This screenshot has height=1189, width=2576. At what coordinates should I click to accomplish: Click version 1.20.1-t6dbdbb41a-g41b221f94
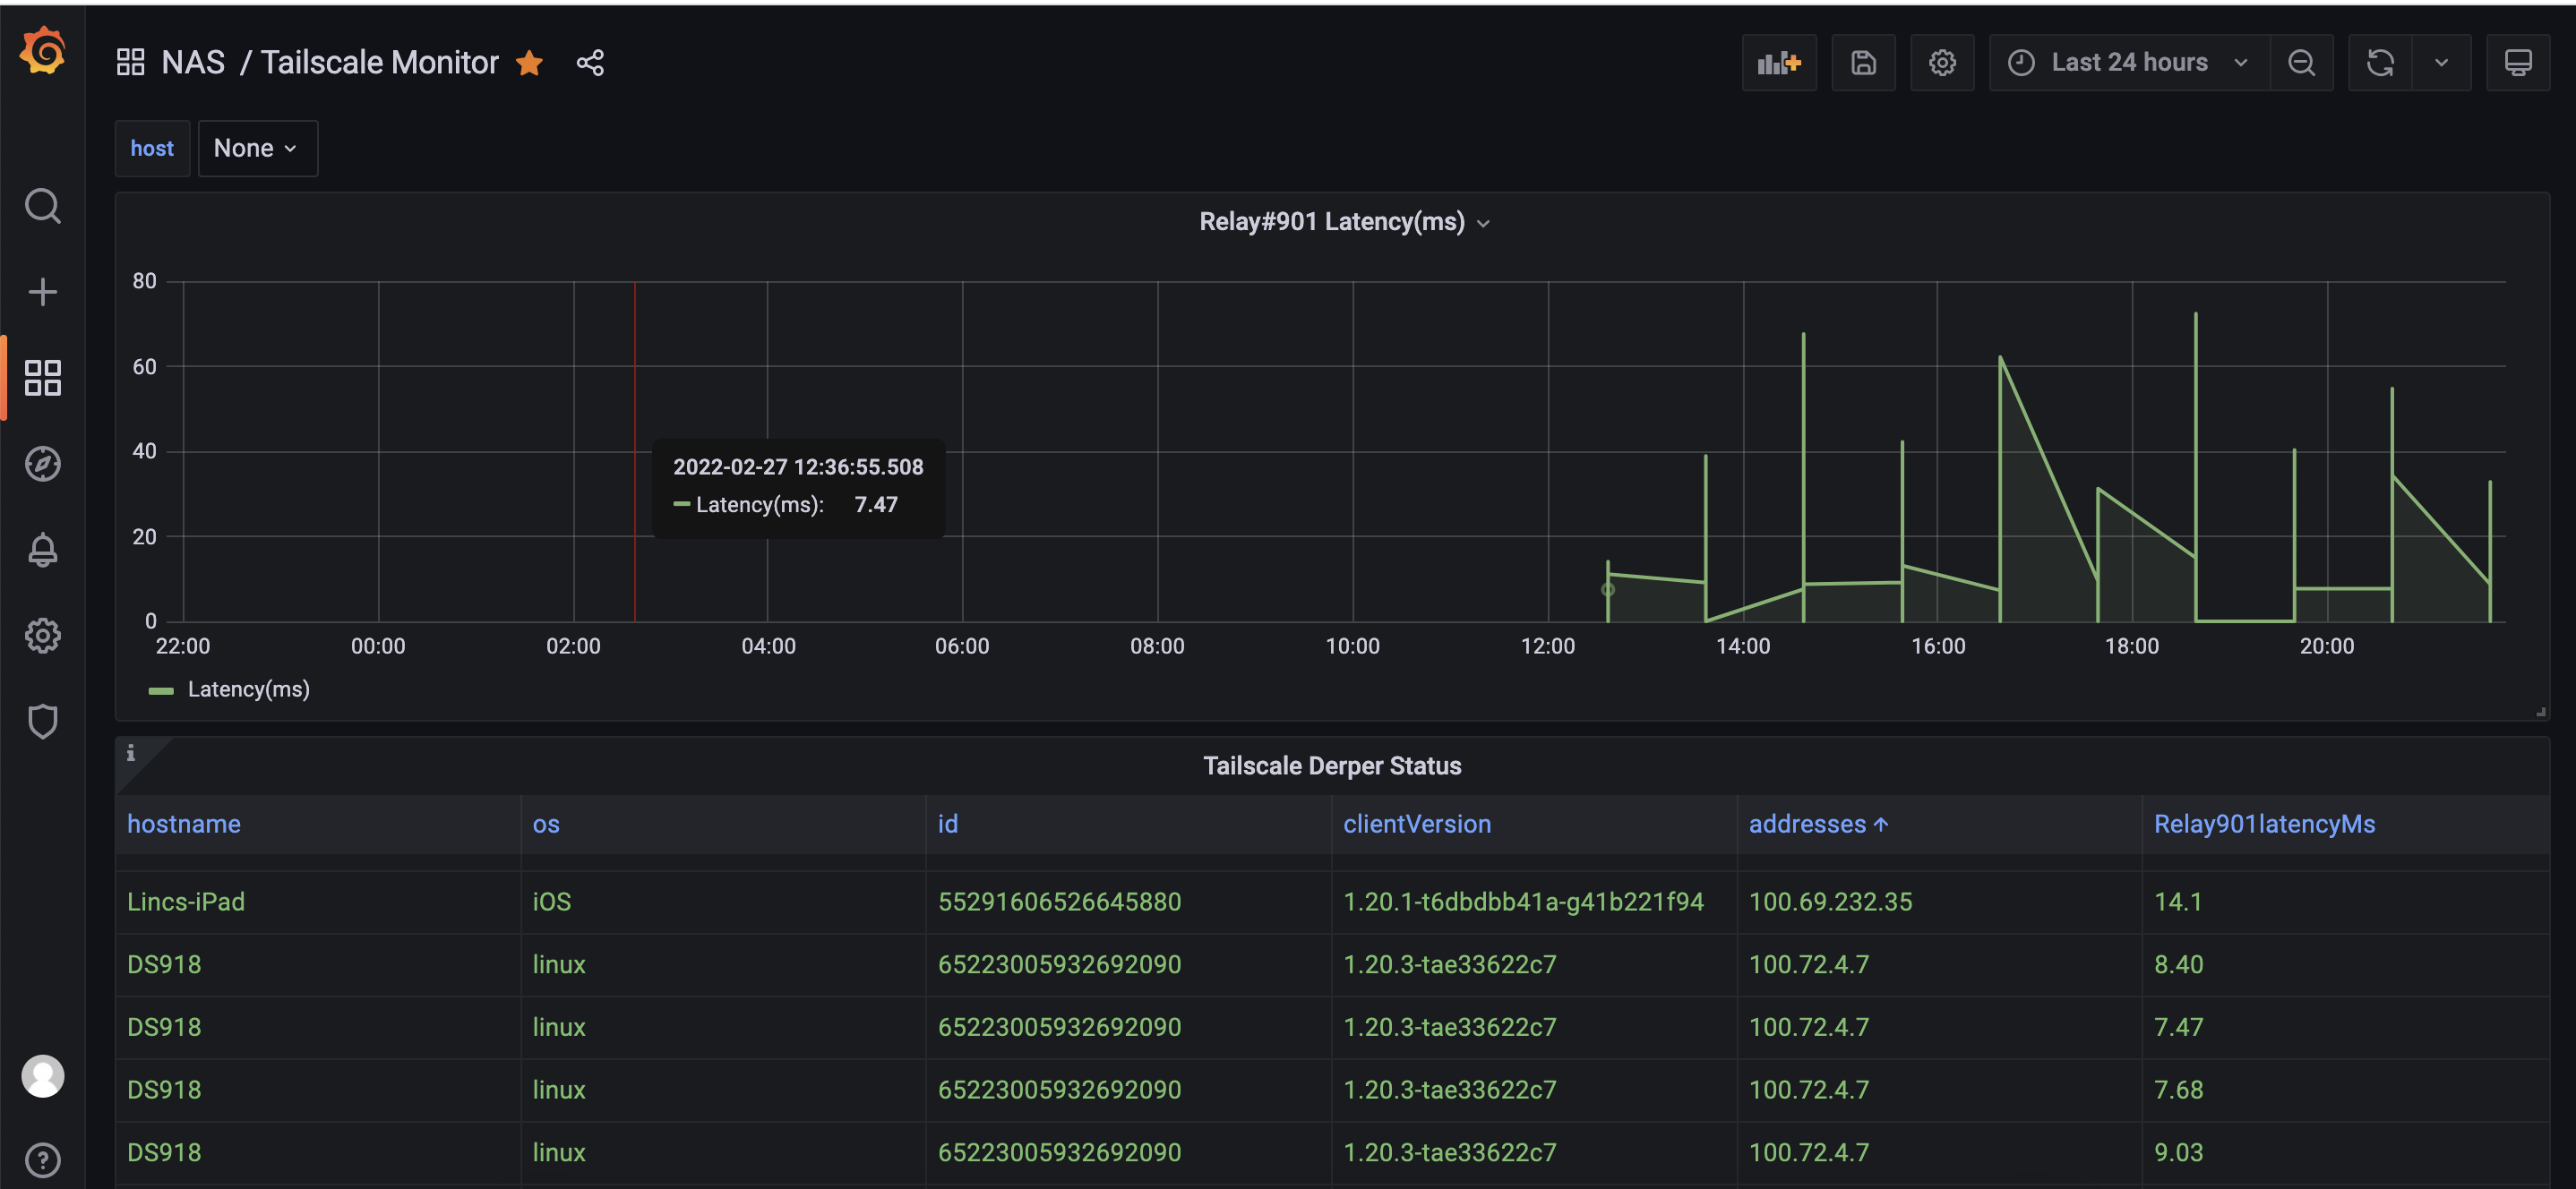pos(1523,901)
